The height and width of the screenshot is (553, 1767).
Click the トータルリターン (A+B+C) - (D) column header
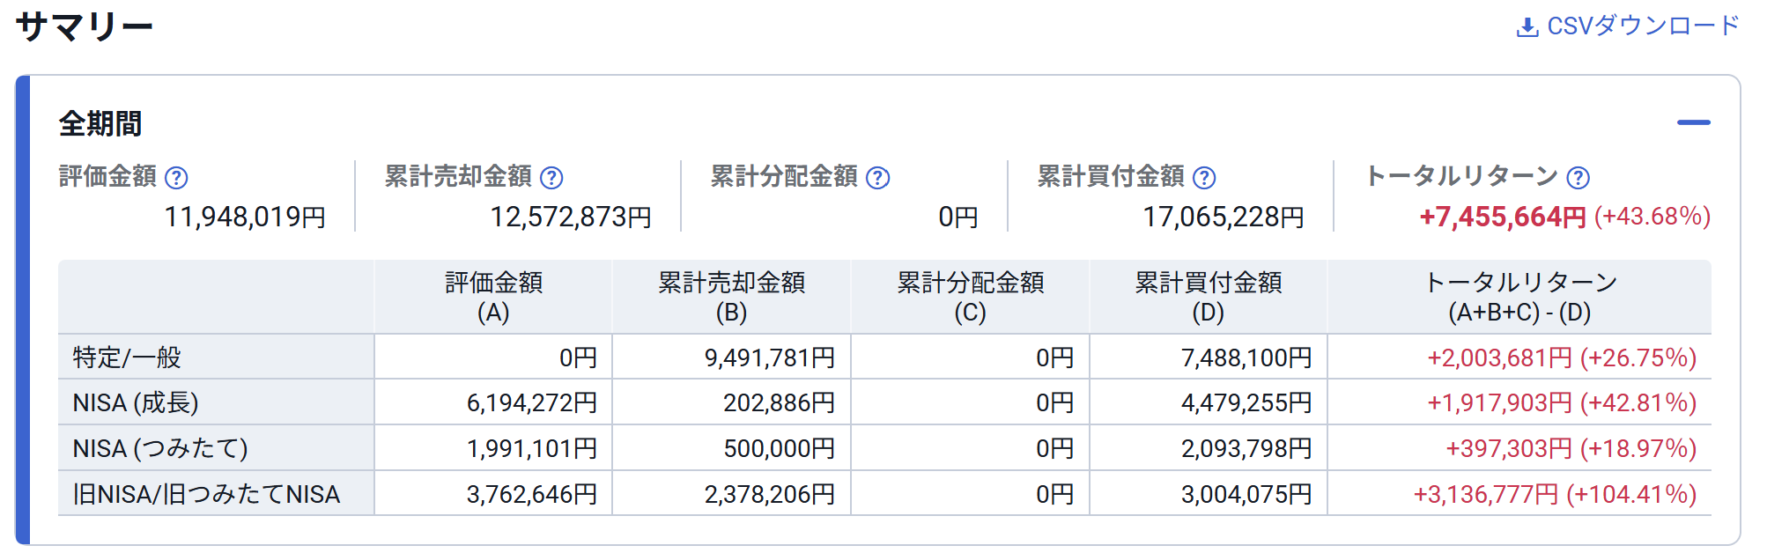pyautogui.click(x=1519, y=297)
